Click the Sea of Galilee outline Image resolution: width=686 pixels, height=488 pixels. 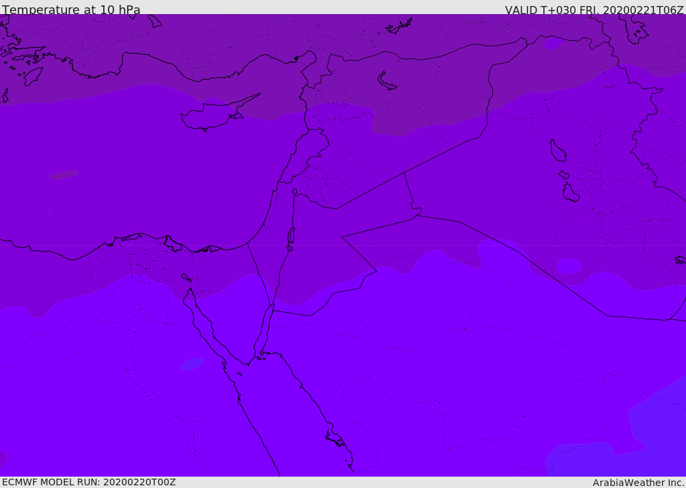pyautogui.click(x=294, y=192)
